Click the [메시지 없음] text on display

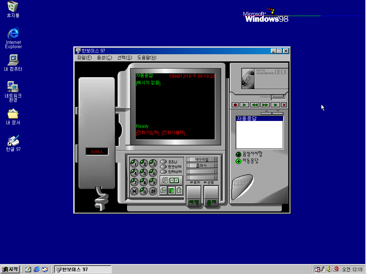tap(148, 83)
